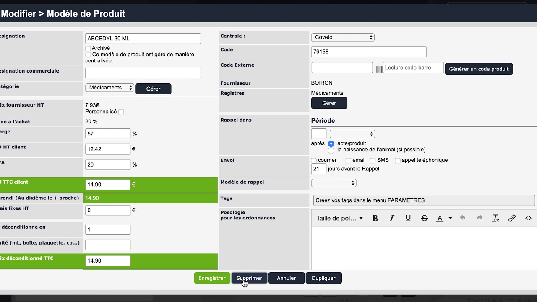Apply strikethrough formatting in the editor
This screenshot has height=302, width=537.
pos(424,218)
